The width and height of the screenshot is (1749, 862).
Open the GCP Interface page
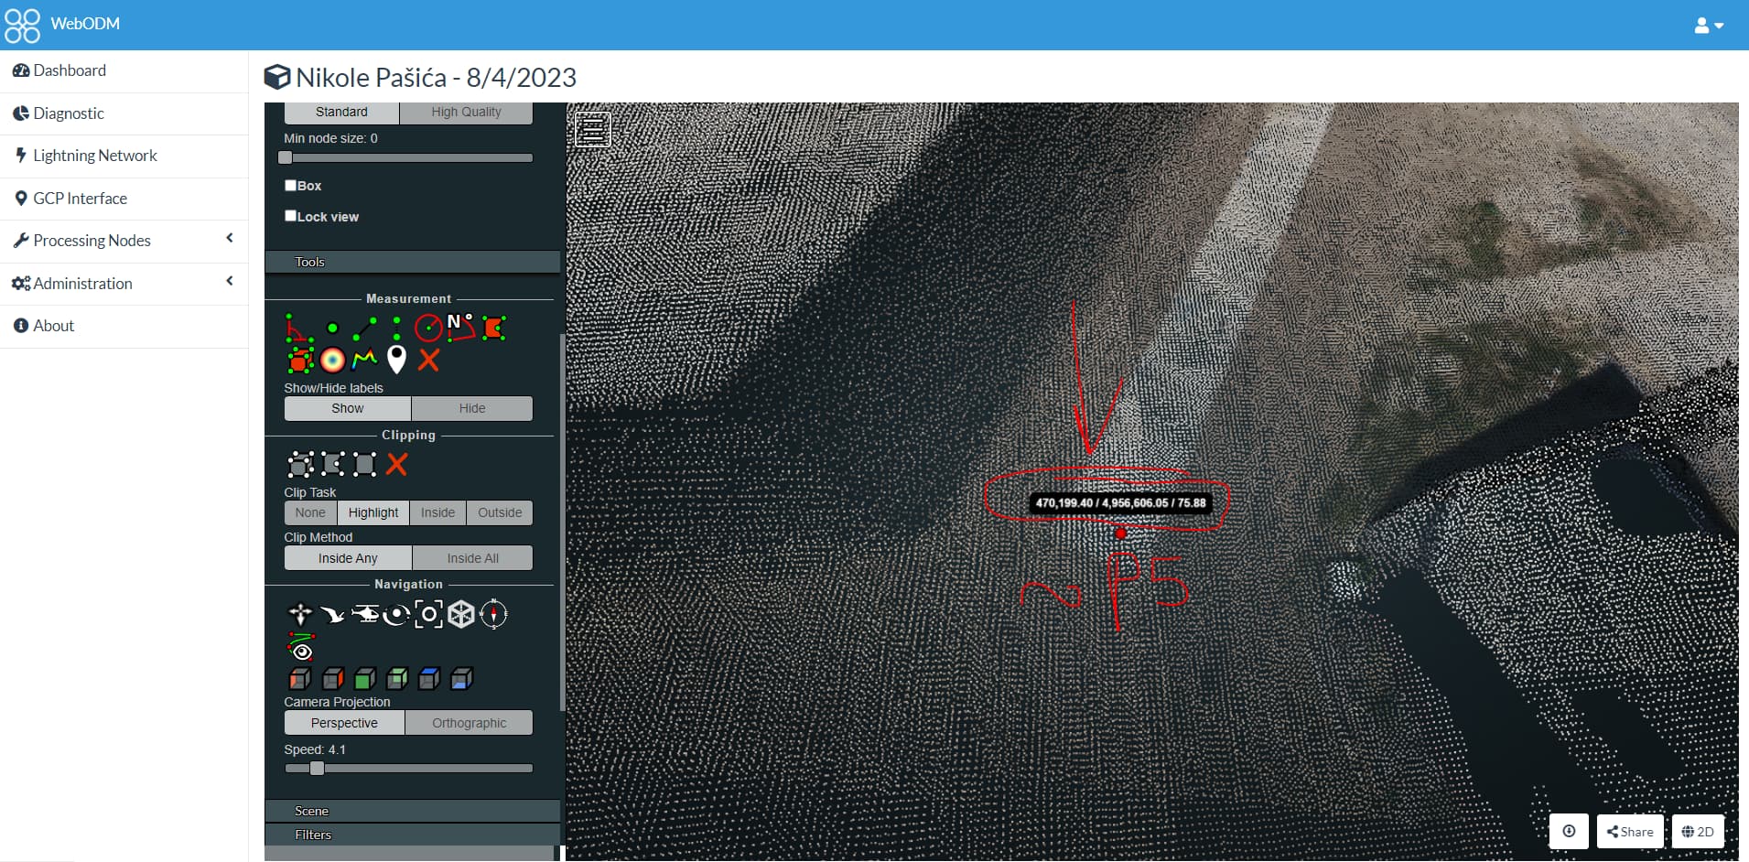[x=80, y=198]
